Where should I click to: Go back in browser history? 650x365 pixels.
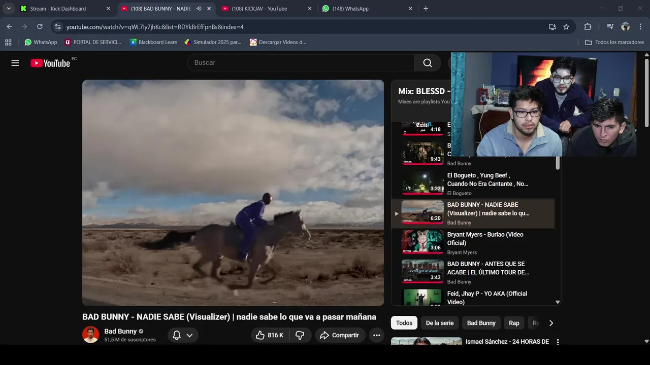(9, 26)
